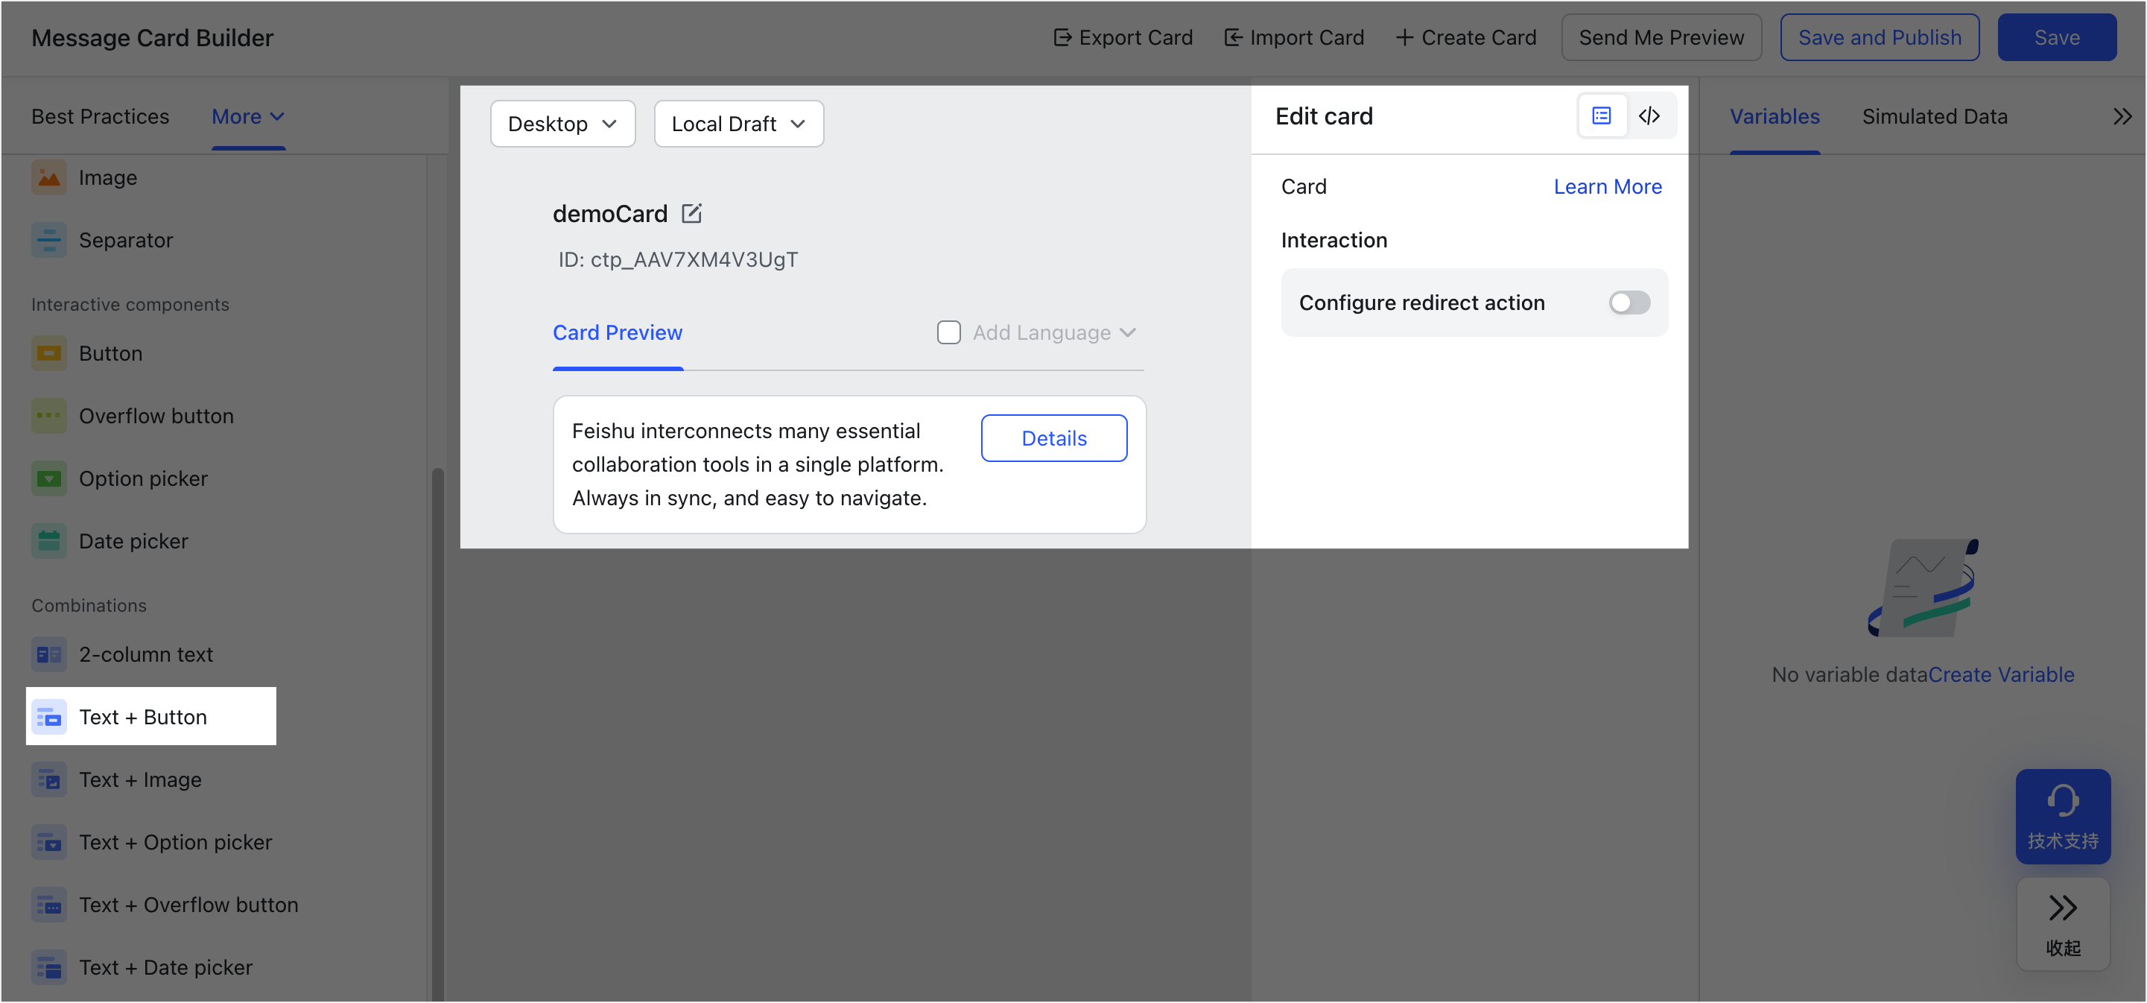Viewport: 2147px width, 1003px height.
Task: Click the component list vertical scrollbar
Action: pos(437,734)
